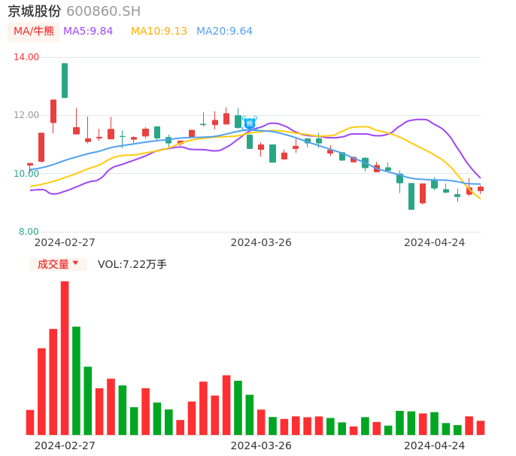Click the 2024-03-26 date under price chart

click(261, 242)
